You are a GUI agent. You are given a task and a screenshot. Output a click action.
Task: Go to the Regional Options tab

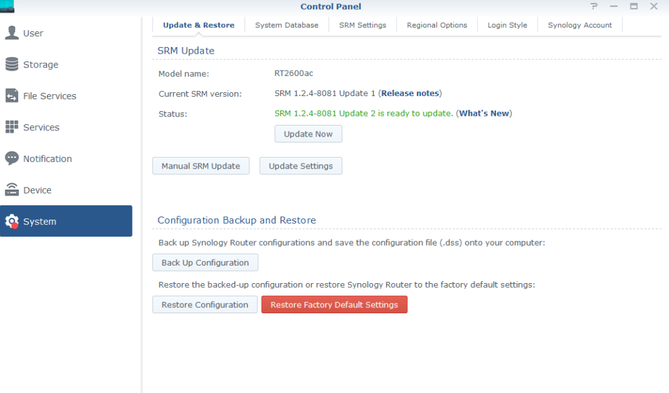point(437,25)
